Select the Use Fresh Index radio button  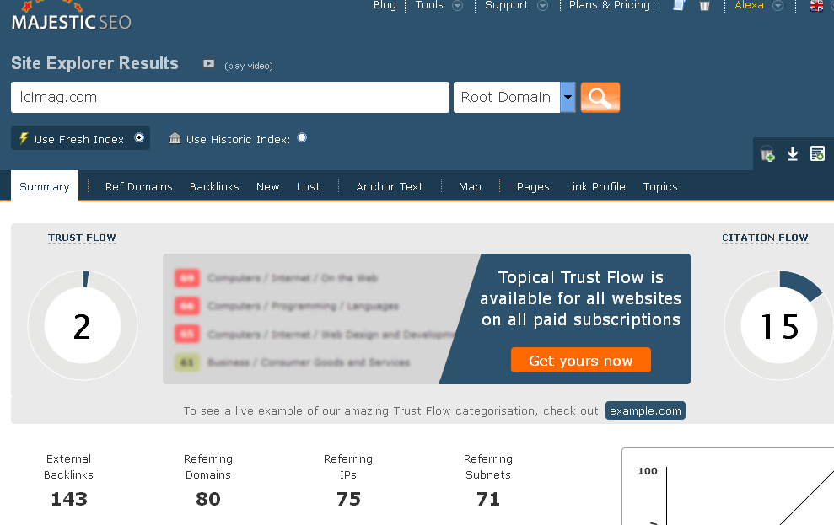pyautogui.click(x=139, y=137)
